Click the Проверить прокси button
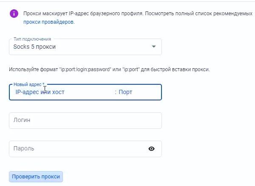Image resolution: width=255 pixels, height=186 pixels. coord(36,177)
